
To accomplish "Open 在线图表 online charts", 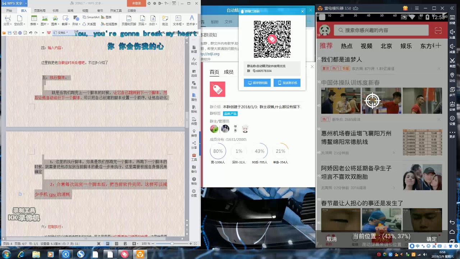I will (109, 24).
